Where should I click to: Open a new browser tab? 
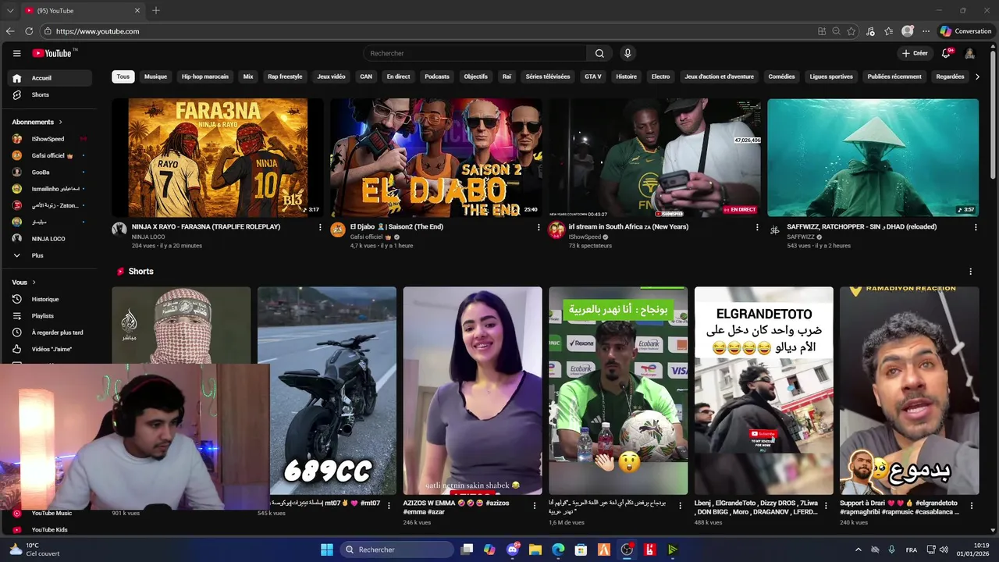tap(156, 10)
